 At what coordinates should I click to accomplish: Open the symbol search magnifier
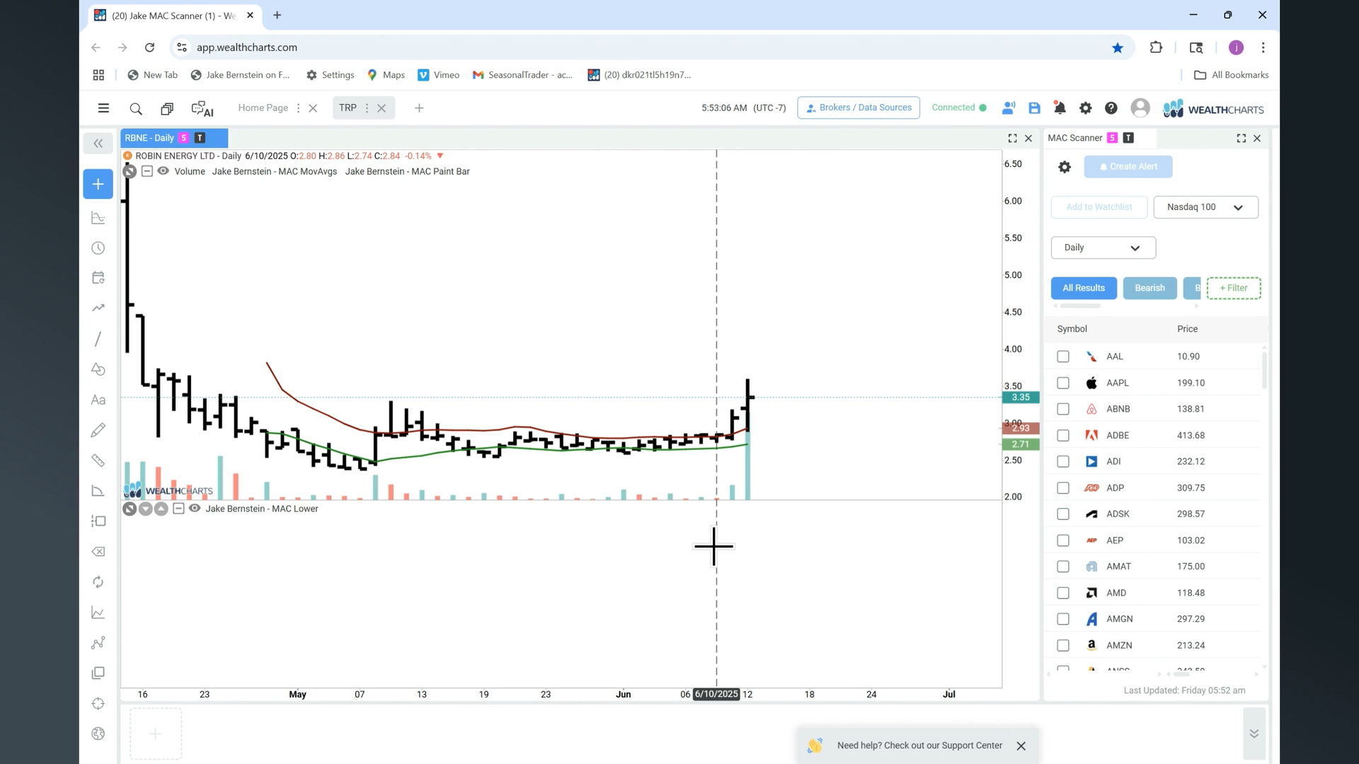click(136, 108)
